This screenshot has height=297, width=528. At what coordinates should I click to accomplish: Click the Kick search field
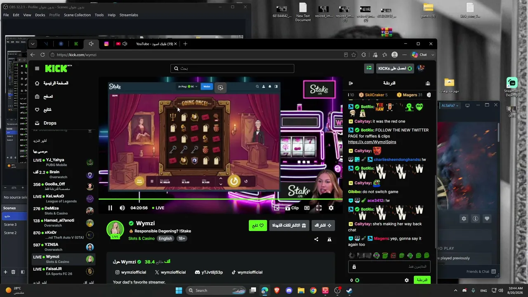pos(232,68)
